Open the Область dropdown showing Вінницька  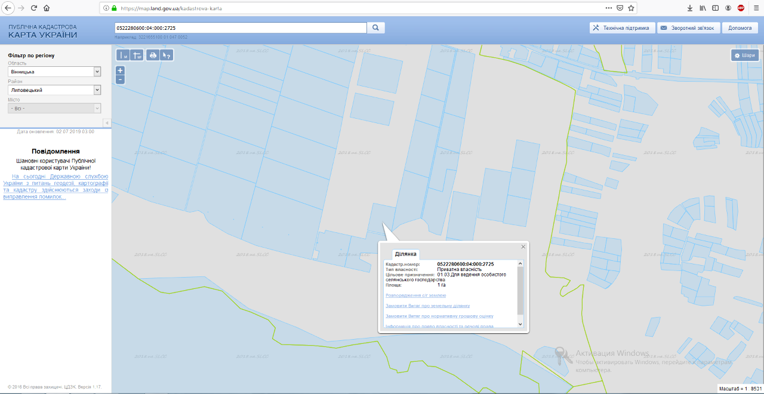pyautogui.click(x=54, y=72)
